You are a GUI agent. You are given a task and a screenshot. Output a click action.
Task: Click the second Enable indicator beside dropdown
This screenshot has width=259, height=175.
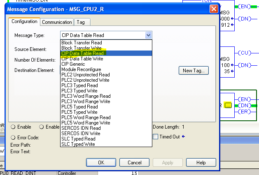point(41,127)
